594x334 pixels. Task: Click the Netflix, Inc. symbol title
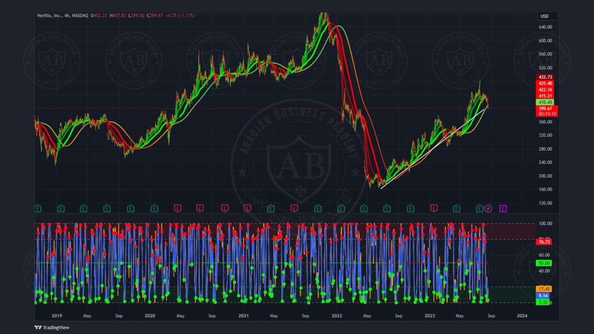[49, 15]
